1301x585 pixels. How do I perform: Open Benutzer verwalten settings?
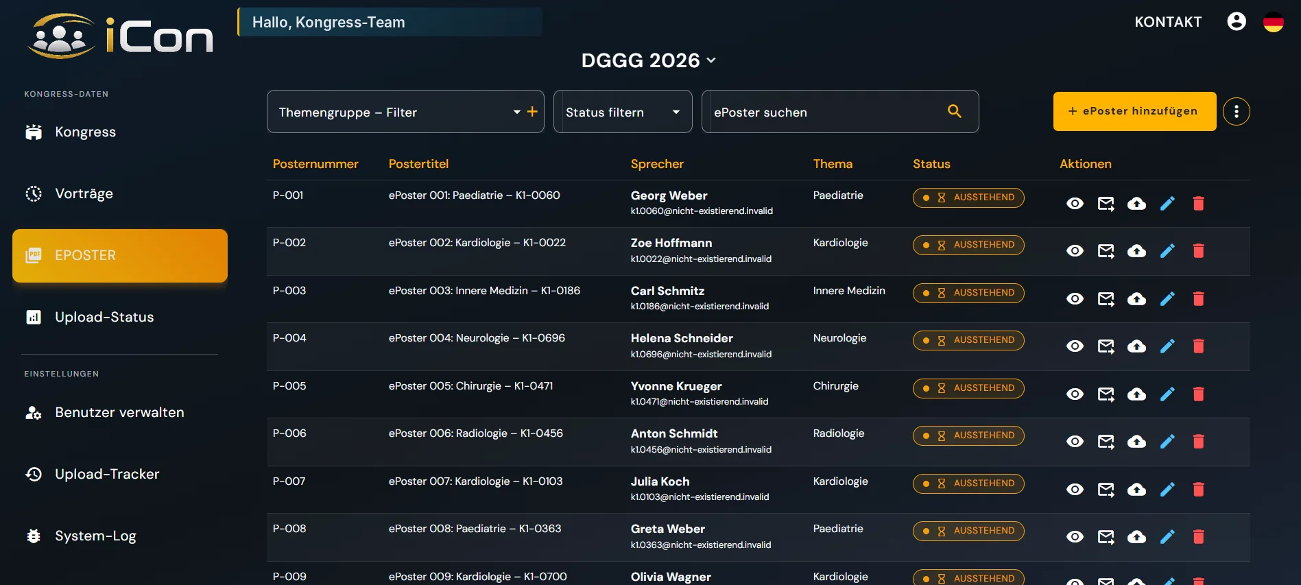pyautogui.click(x=120, y=413)
